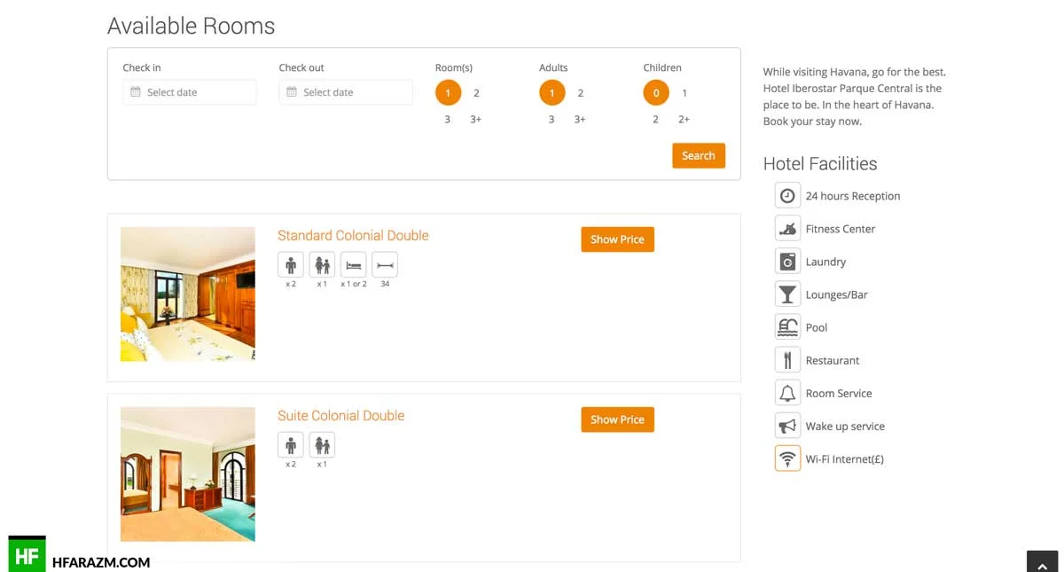Show Price for Suite Colonial Double
The image size is (1064, 572).
(617, 419)
